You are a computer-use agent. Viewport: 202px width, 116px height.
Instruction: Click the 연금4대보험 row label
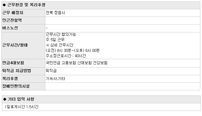(x=13, y=63)
